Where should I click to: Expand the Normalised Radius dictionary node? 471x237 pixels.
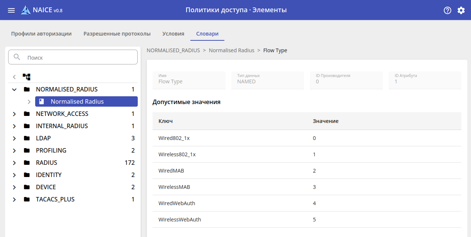[x=29, y=102]
